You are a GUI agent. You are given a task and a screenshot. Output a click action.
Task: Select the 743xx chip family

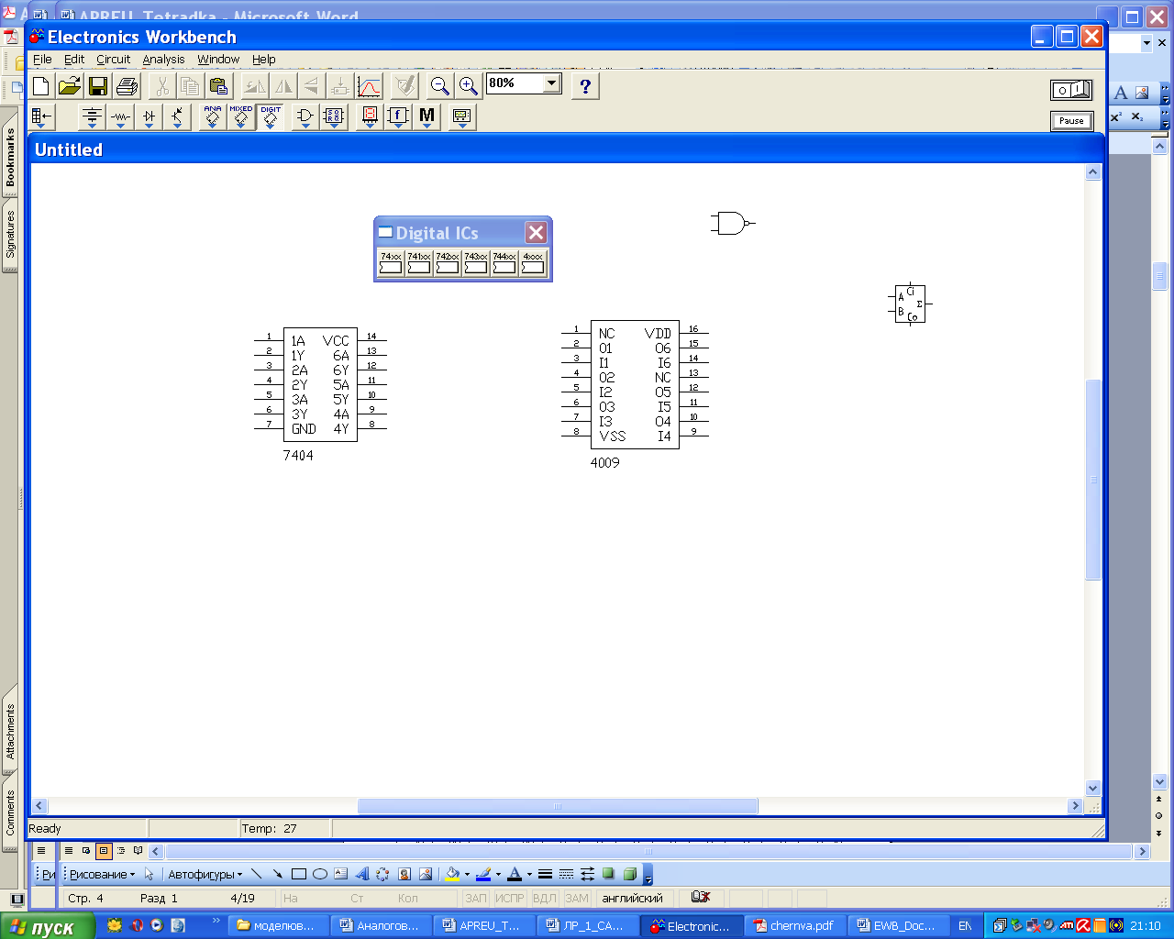[x=476, y=263]
